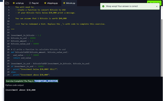Click the closing triple quotes on line 13
163x101 pixels.
coord(13,29)
